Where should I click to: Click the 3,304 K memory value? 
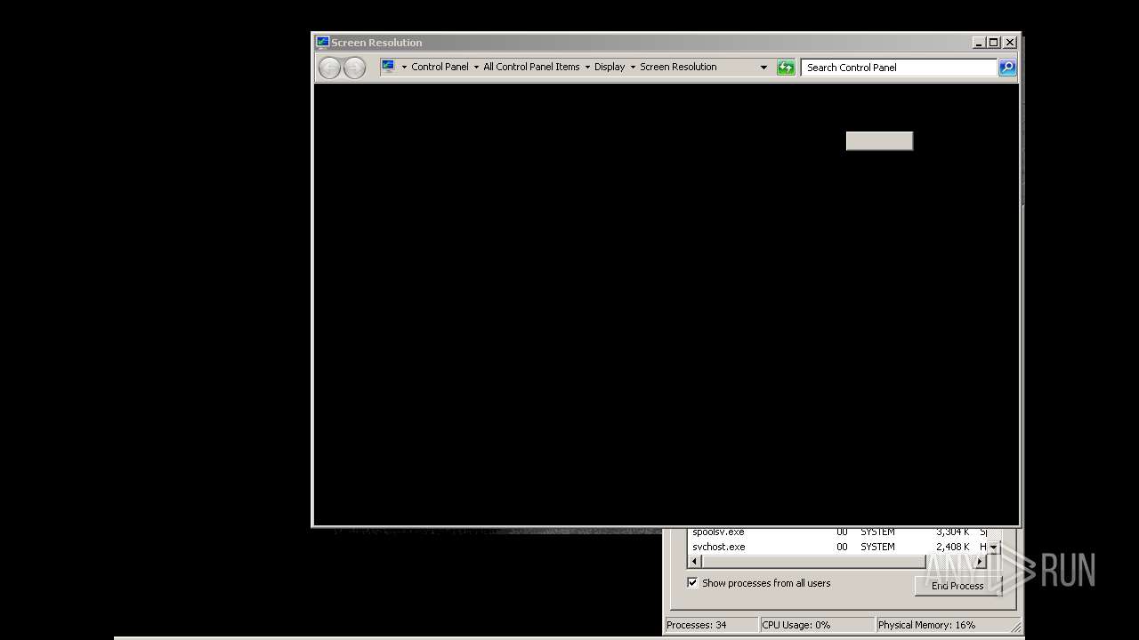pyautogui.click(x=952, y=532)
